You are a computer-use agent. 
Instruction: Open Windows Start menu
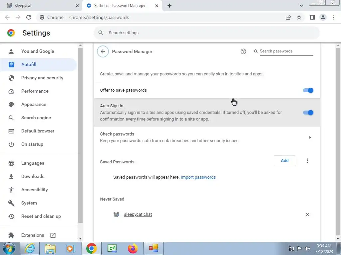[9, 248]
